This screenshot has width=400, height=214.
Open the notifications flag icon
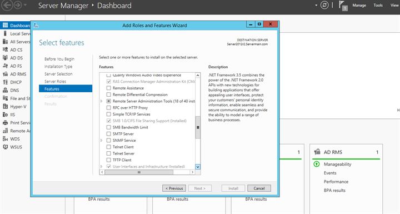click(343, 6)
